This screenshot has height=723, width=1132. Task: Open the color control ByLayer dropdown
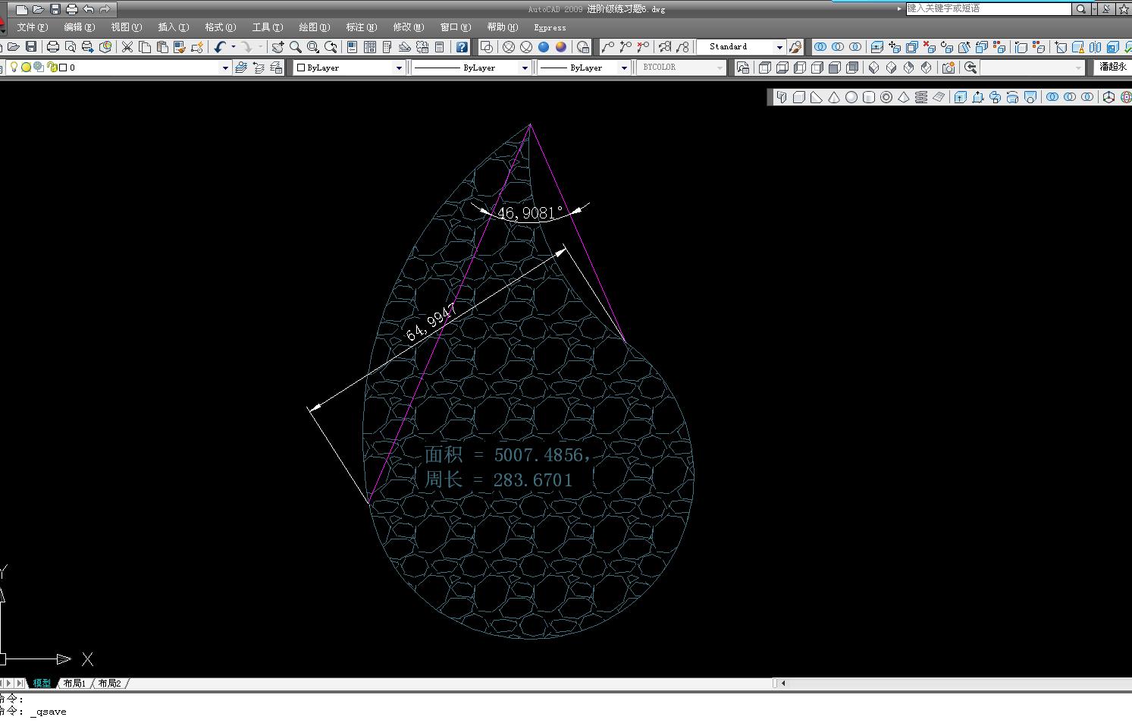coord(399,68)
